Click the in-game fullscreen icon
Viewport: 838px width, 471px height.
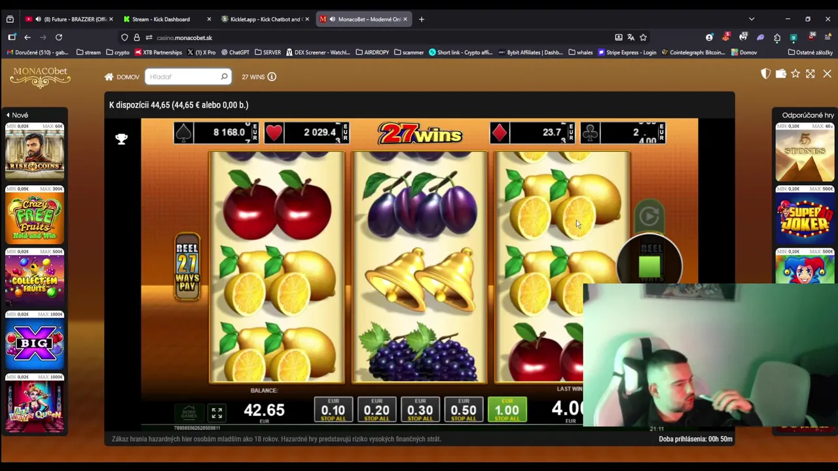point(217,413)
